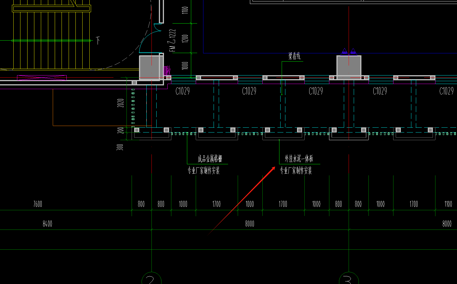457x284 pixels.
Task: Select the vertical 2020 dimension text
Action: pos(121,103)
